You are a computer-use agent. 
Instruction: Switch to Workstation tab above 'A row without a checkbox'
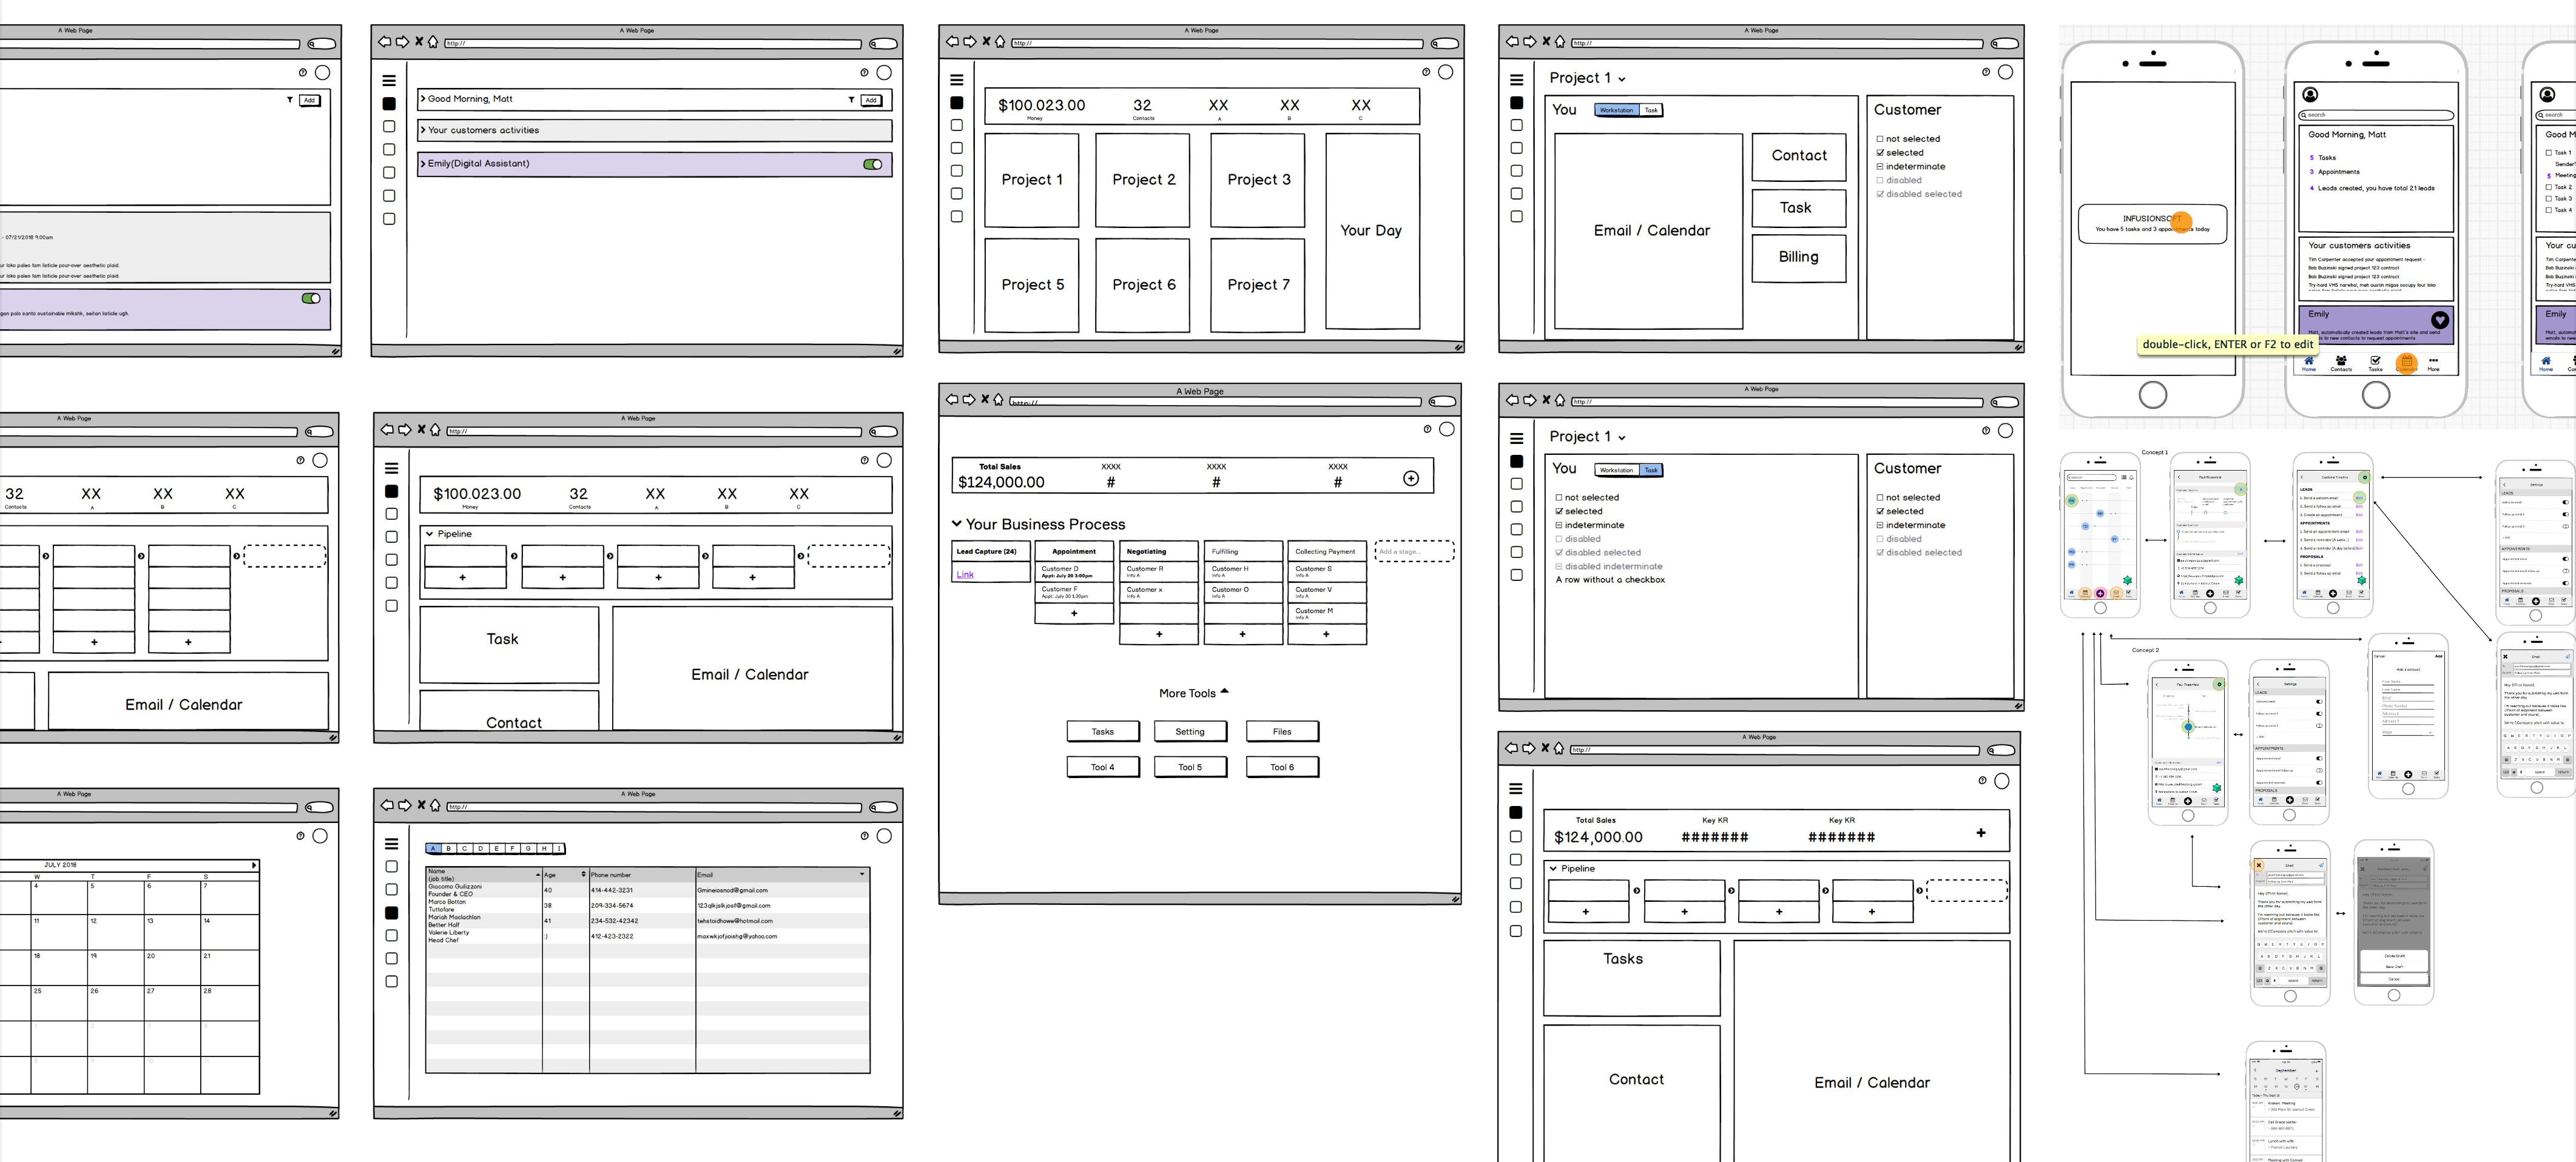(1616, 470)
